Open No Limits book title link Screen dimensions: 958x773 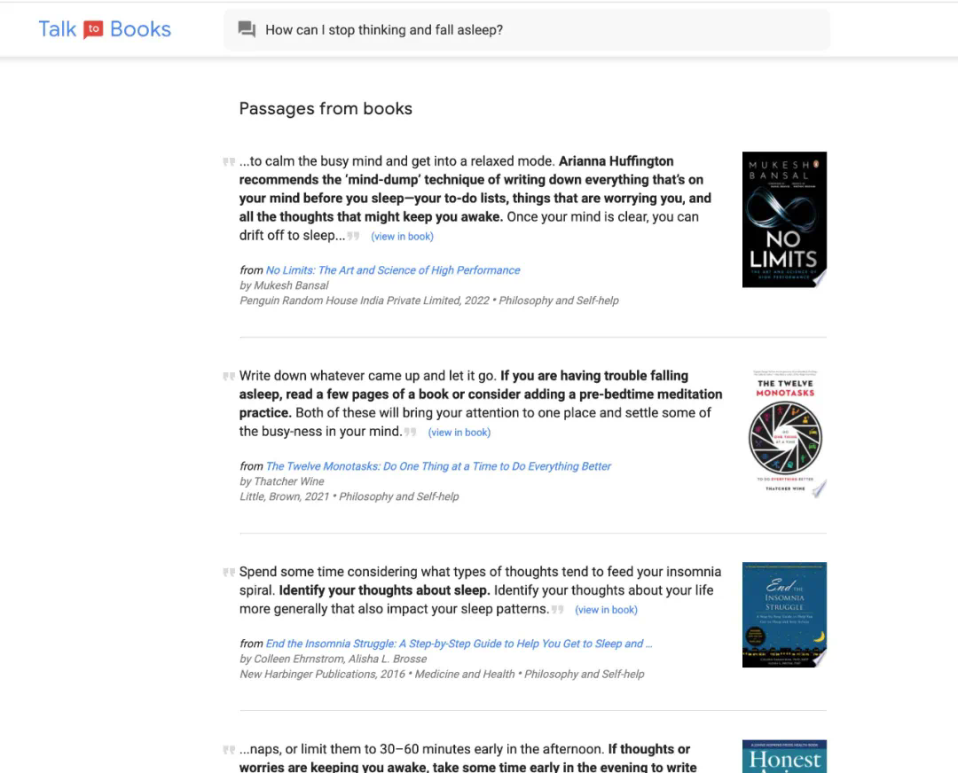coord(393,270)
